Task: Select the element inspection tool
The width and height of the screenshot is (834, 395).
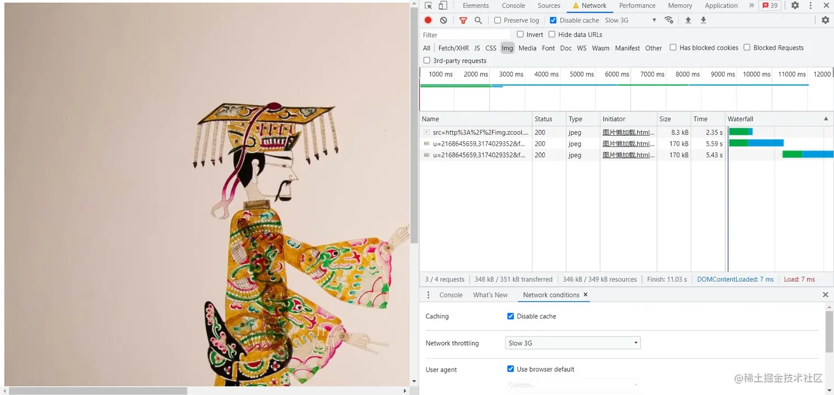Action: 427,6
